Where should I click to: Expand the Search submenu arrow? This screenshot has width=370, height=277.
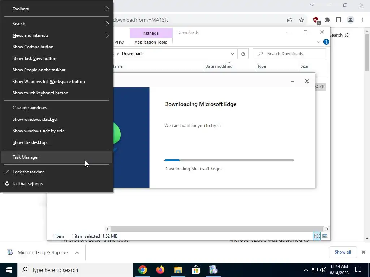107,24
